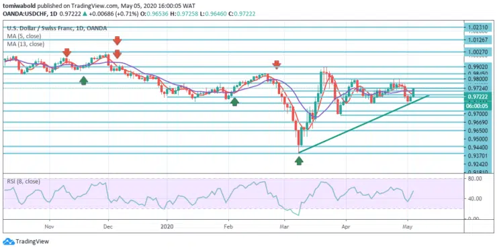Click the green up arrow in mid-November
The height and width of the screenshot is (250, 497).
[x=83, y=80]
